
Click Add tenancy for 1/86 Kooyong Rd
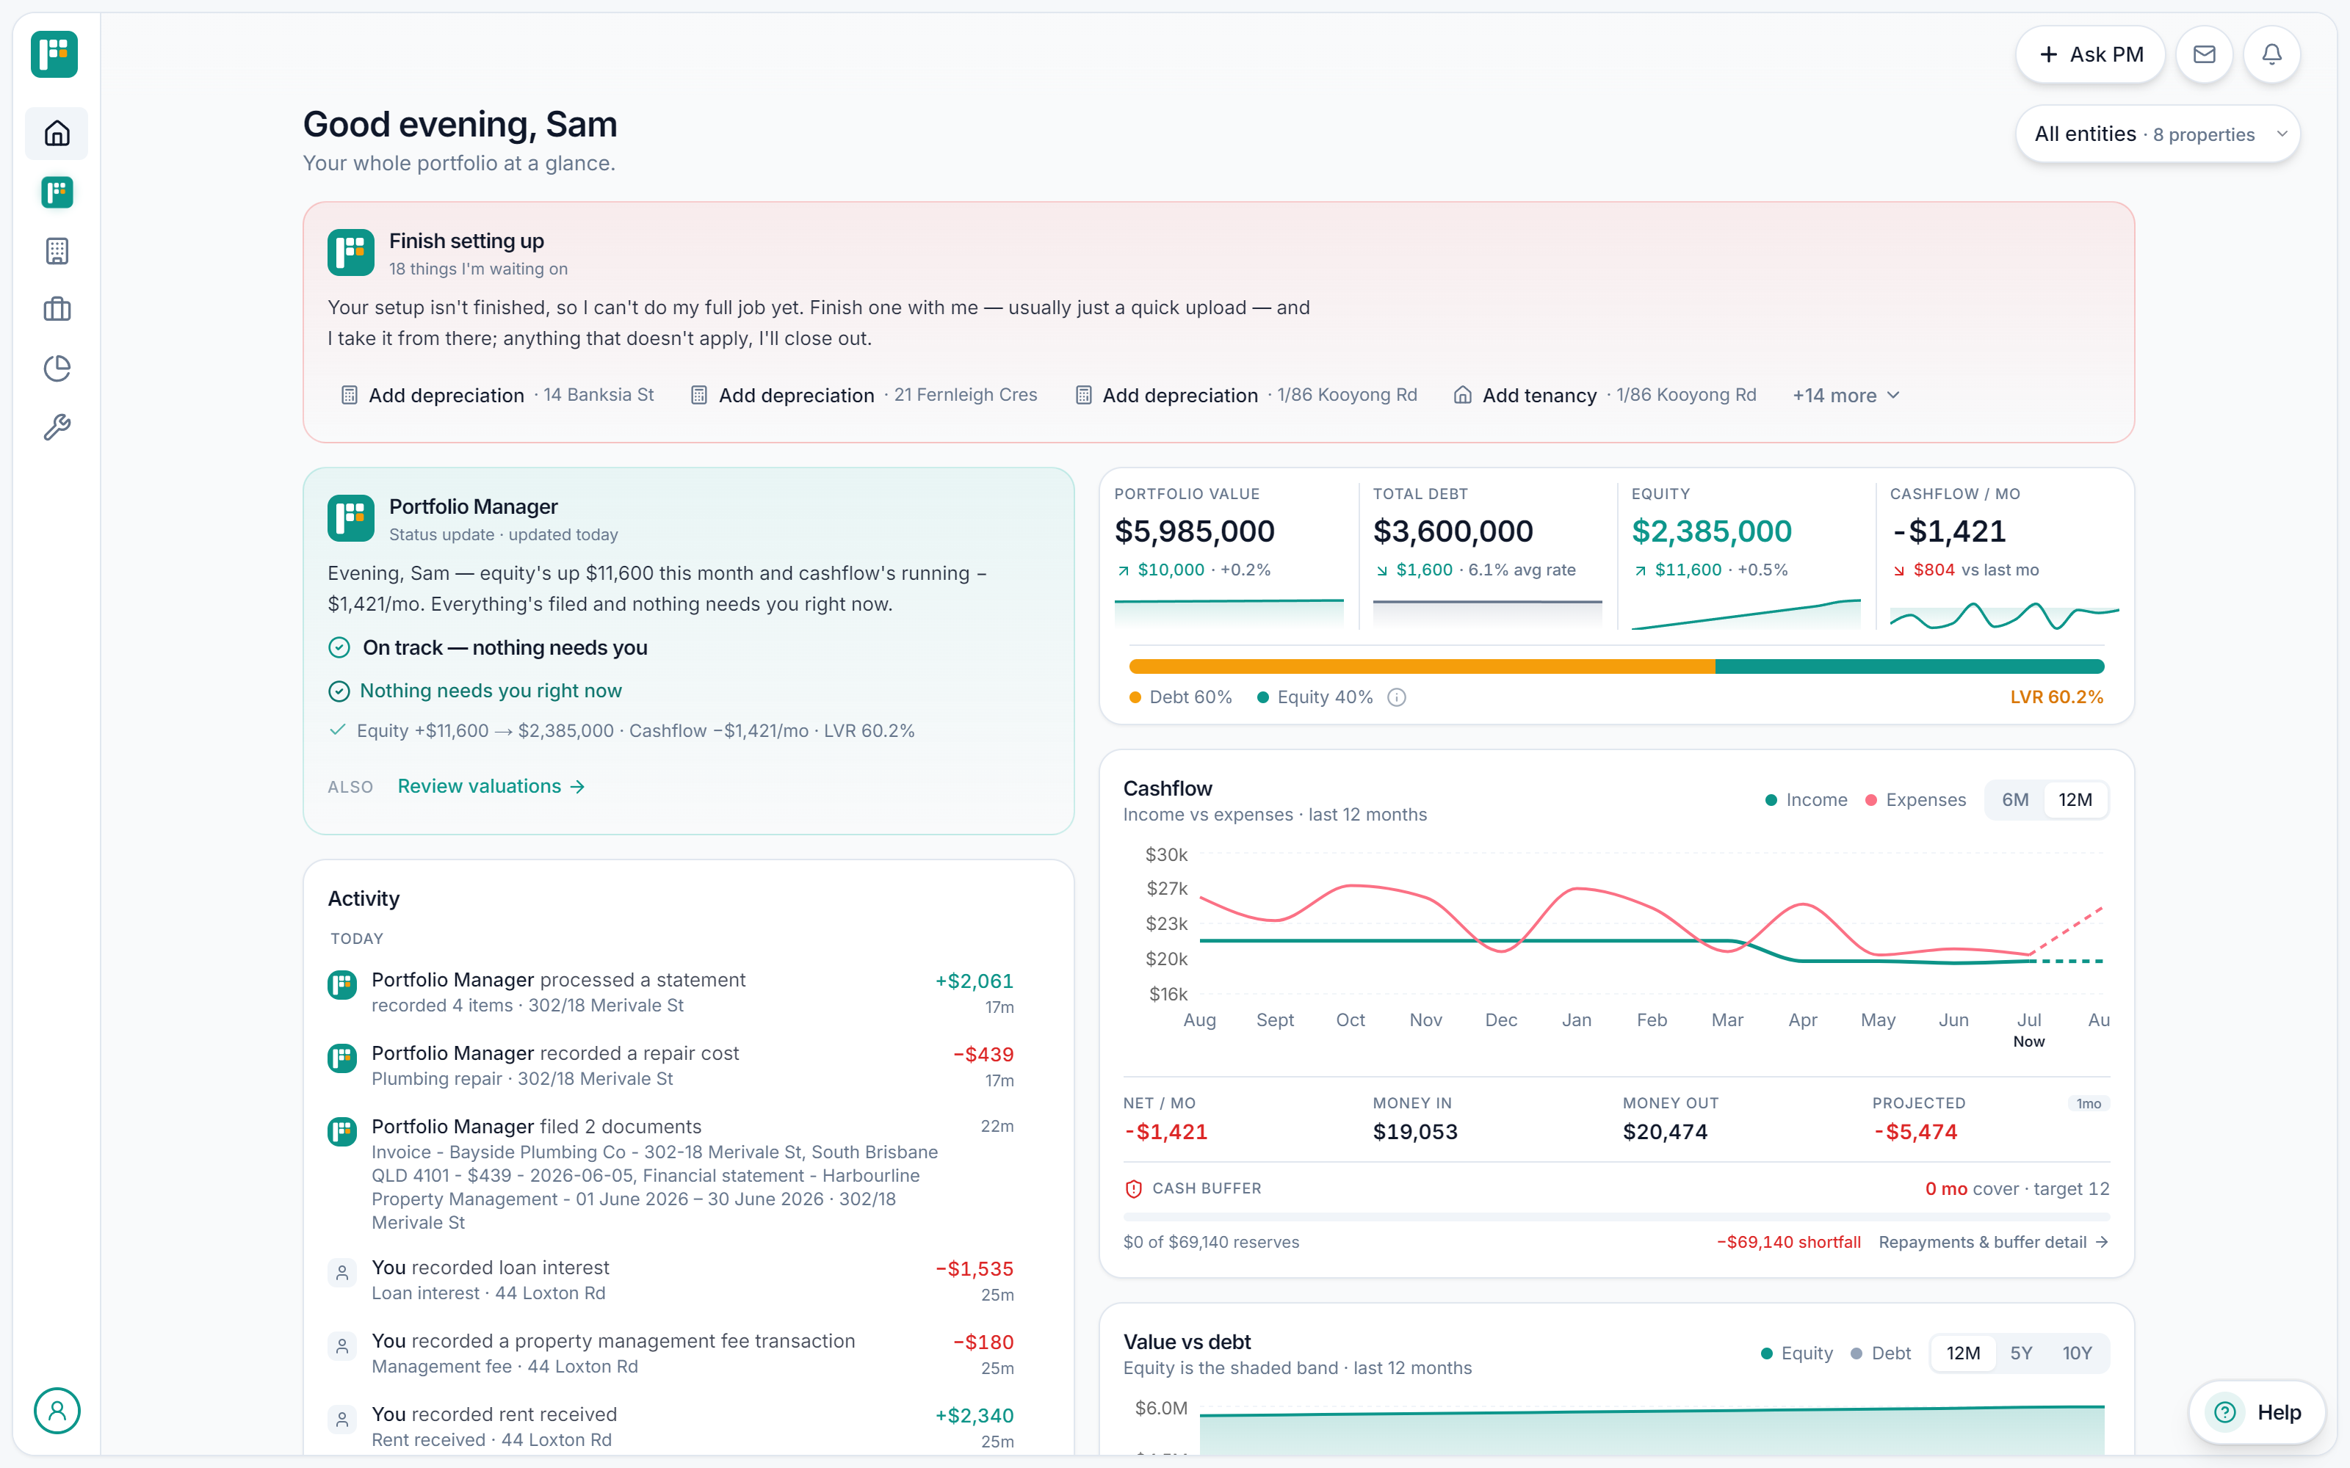(x=1604, y=395)
